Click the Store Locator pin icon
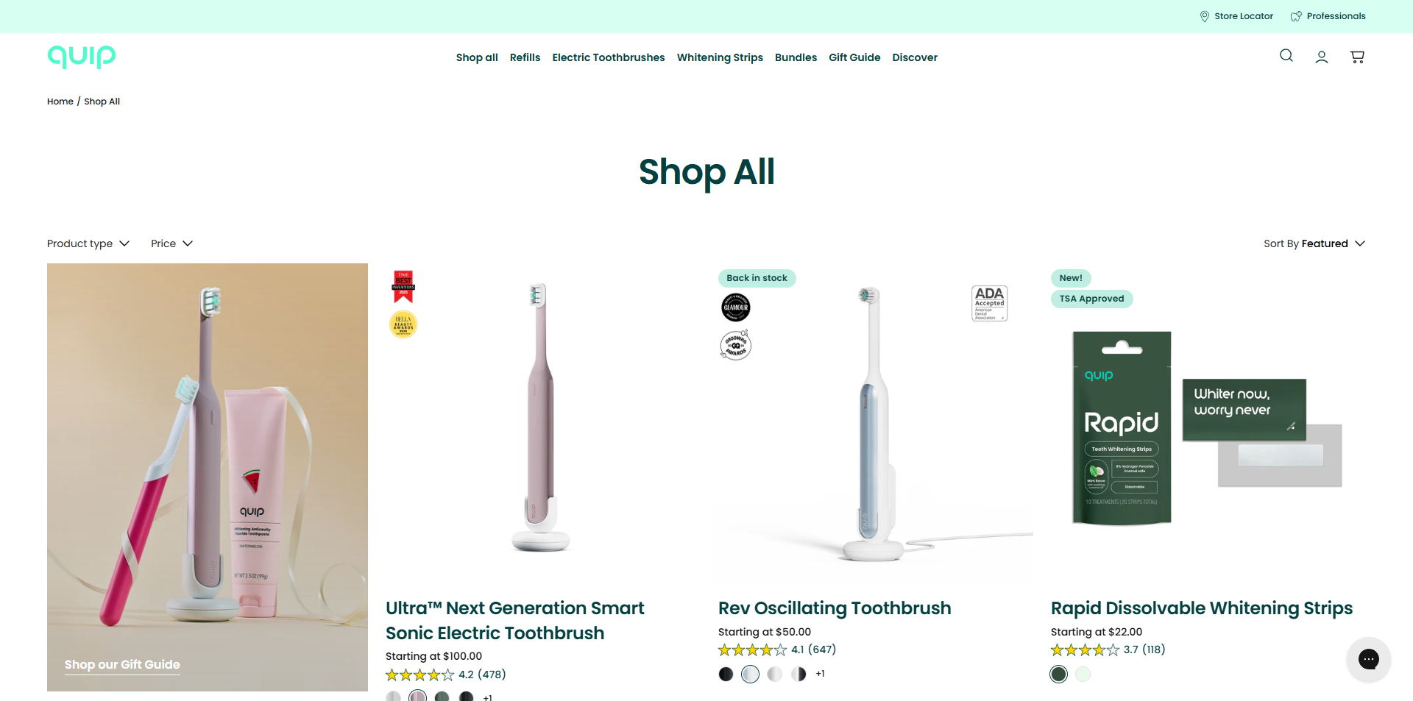 (x=1204, y=16)
